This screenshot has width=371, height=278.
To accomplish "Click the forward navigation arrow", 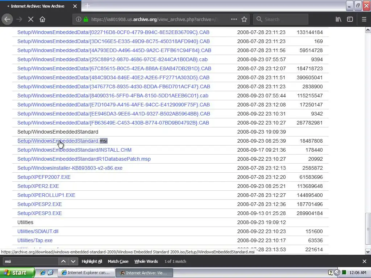I will tap(19, 19).
